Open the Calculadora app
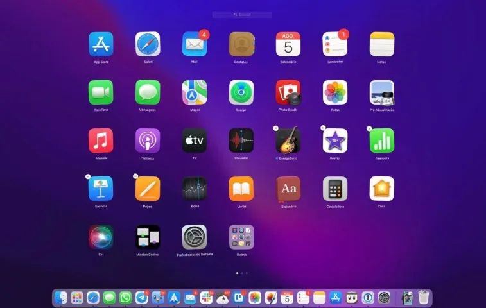The width and height of the screenshot is (486, 308). [x=335, y=189]
